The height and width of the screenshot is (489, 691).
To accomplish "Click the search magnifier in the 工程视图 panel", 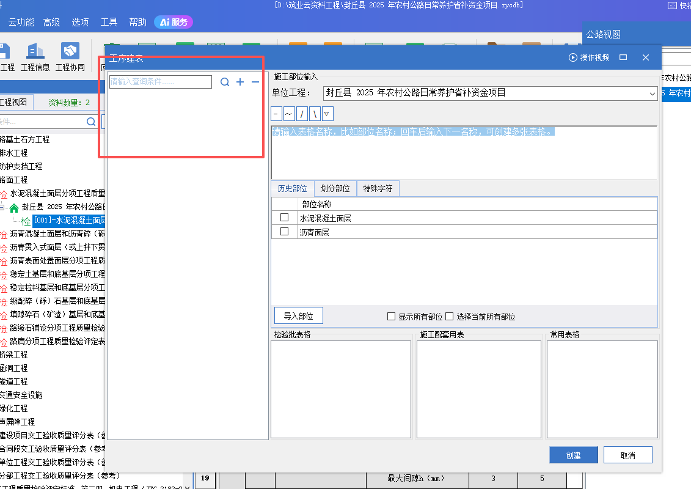I will click(x=91, y=122).
